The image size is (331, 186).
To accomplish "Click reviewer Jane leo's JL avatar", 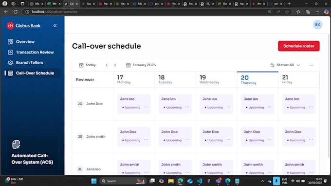I will pyautogui.click(x=80, y=169).
